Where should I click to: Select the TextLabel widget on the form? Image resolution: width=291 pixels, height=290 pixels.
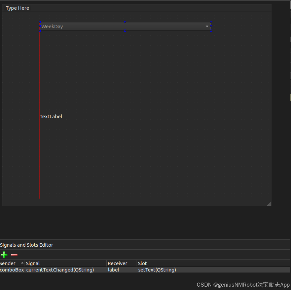tap(51, 116)
